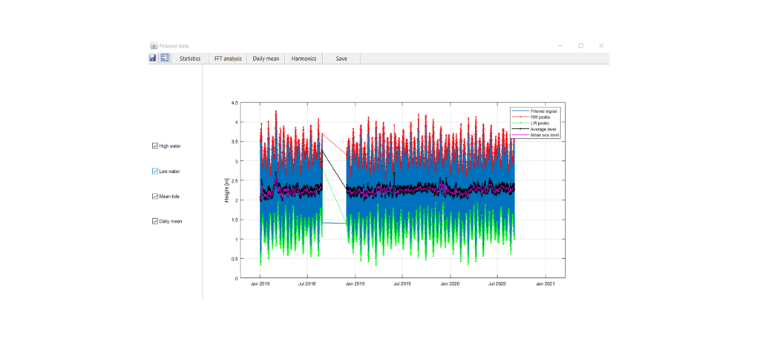Click the LW peaks legend entry
760x342 pixels.
(x=539, y=122)
